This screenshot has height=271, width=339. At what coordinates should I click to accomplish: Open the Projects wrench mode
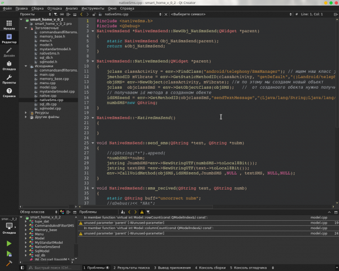point(9,79)
